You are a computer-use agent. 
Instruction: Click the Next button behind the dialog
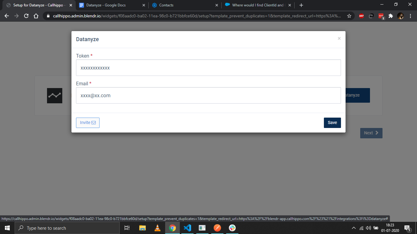point(371,133)
